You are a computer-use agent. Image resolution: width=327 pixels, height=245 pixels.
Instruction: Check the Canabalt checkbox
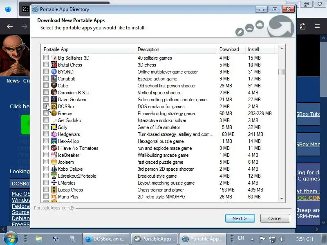pos(46,78)
